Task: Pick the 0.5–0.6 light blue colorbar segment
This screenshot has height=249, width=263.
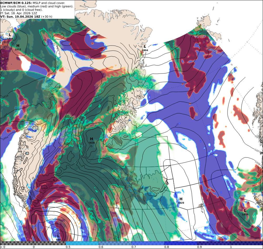Action: 82,243
